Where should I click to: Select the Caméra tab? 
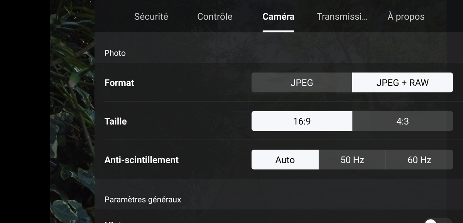click(278, 17)
